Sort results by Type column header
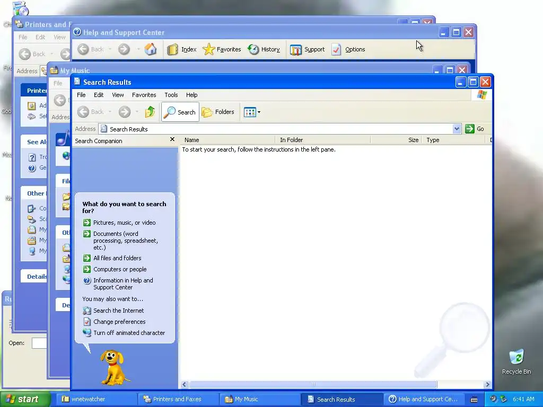 tap(453, 140)
